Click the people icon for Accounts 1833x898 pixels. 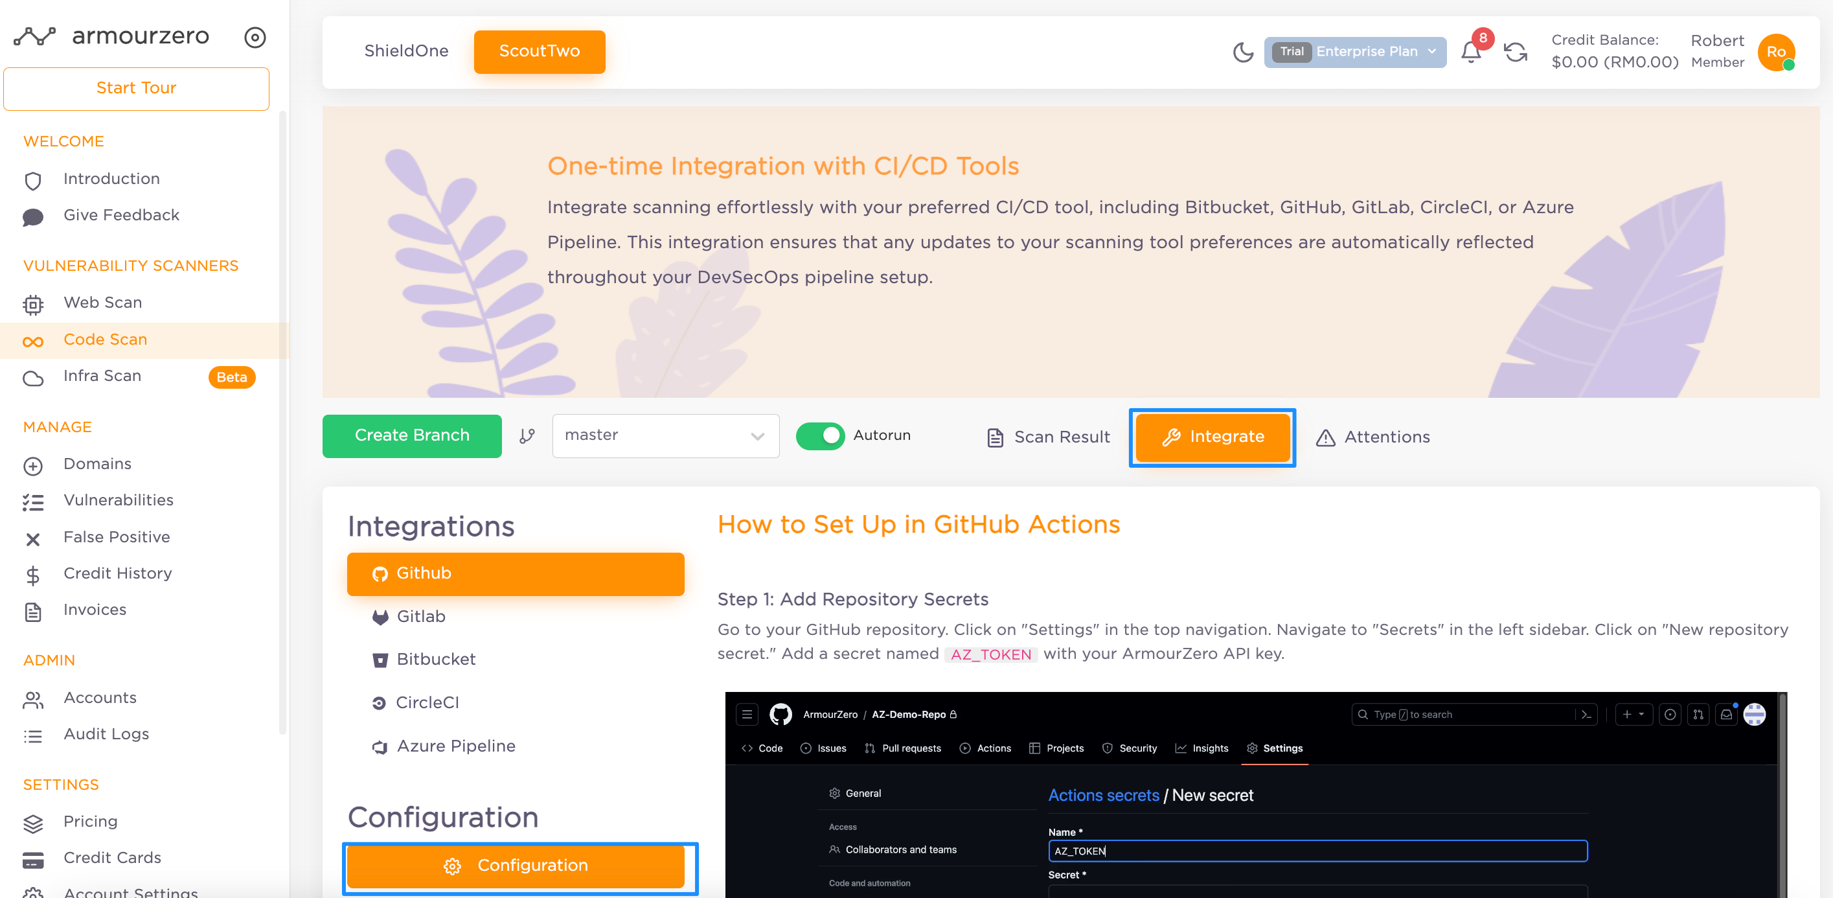click(x=33, y=700)
